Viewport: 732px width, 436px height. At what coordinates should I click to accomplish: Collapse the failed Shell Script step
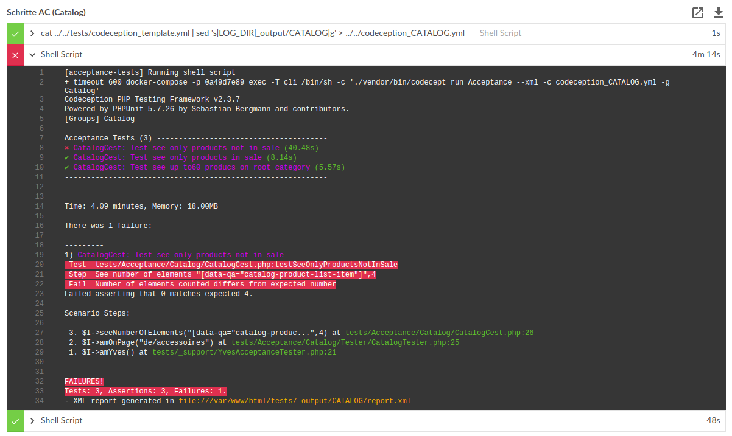tap(32, 55)
